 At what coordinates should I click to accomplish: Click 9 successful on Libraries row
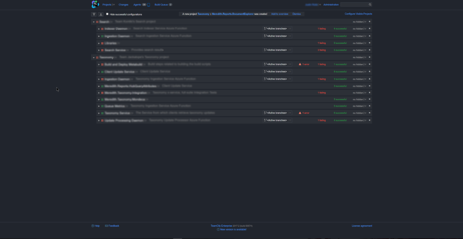[340, 43]
